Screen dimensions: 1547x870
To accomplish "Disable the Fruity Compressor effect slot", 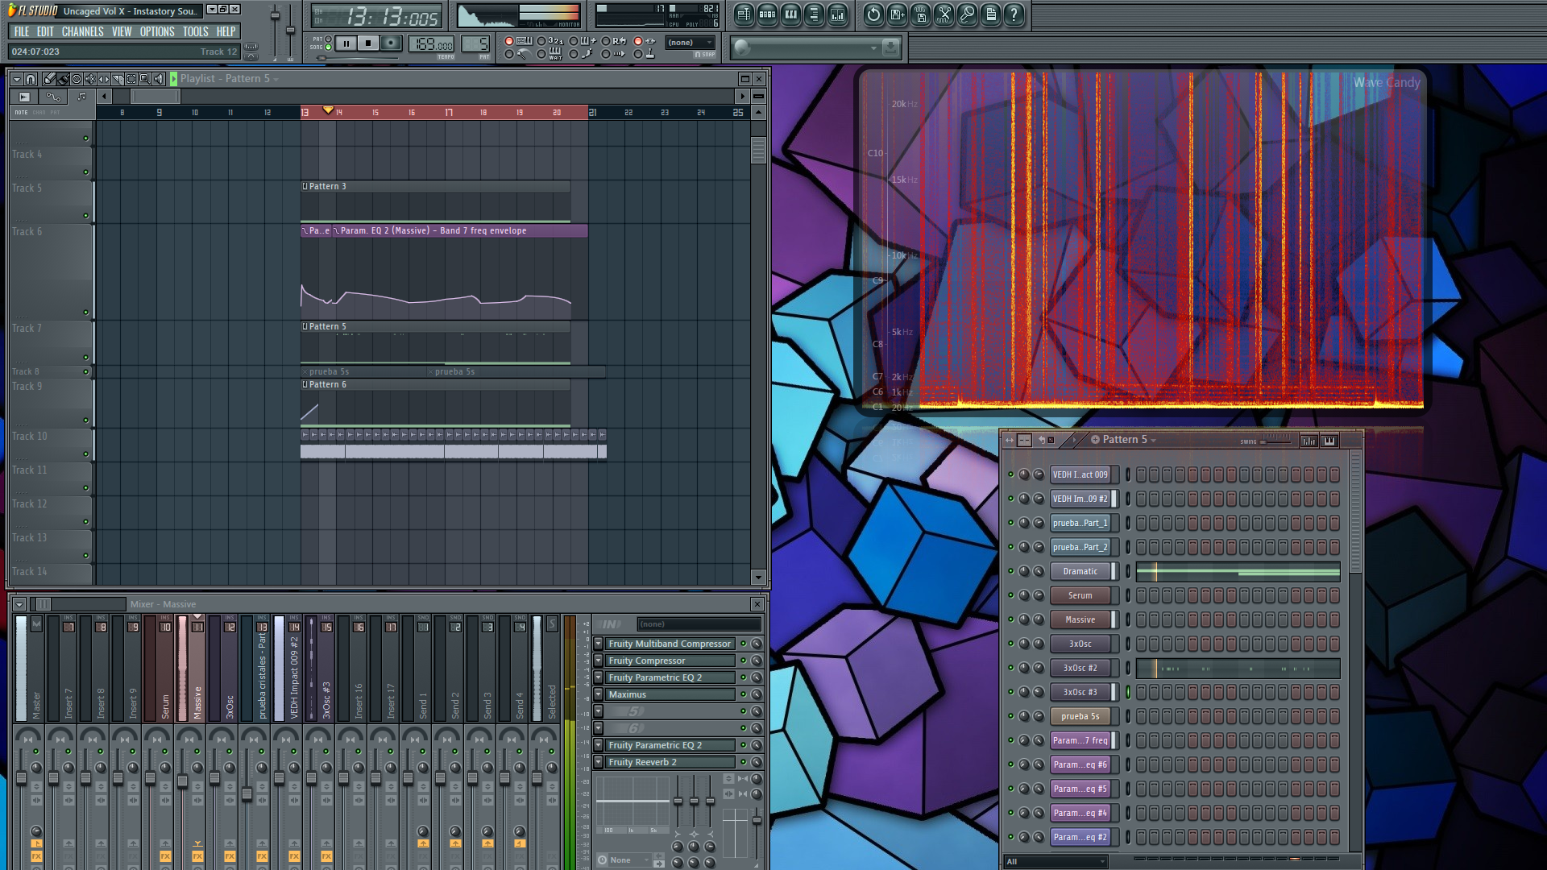I will click(743, 661).
